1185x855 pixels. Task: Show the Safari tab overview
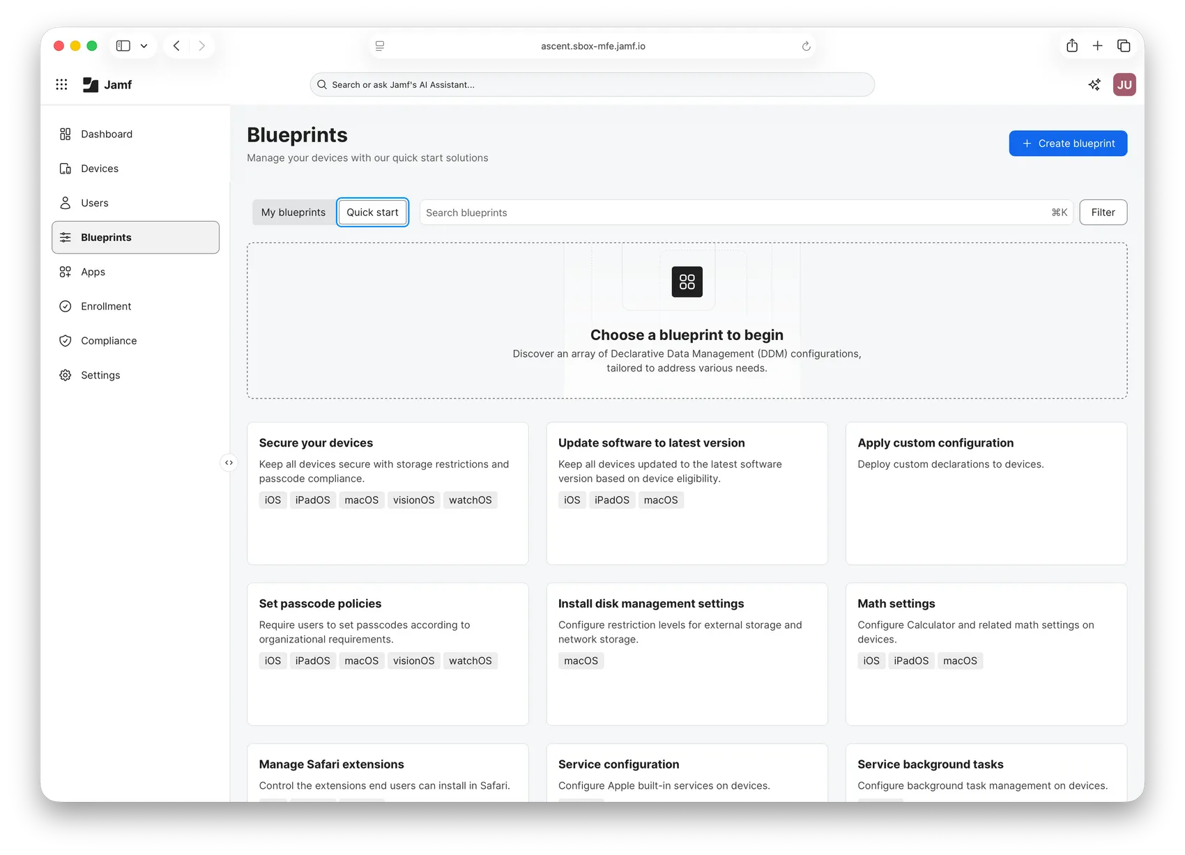[1124, 46]
